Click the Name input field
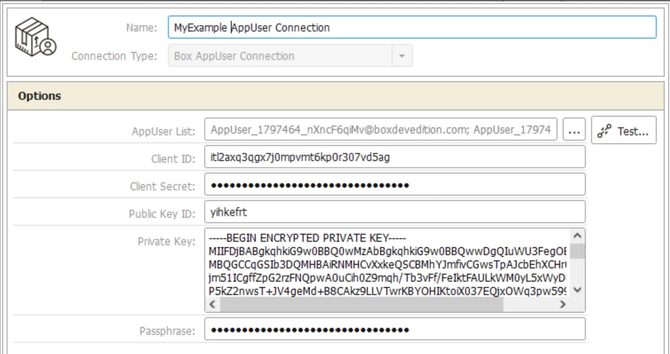Image resolution: width=670 pixels, height=354 pixels. (412, 28)
